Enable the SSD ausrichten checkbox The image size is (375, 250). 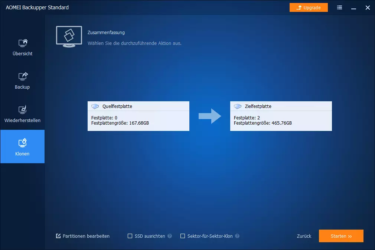(x=130, y=236)
